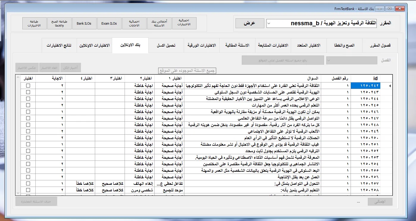Open نتائج الاختبارات tab
416x221 pixels.
pyautogui.click(x=59, y=45)
